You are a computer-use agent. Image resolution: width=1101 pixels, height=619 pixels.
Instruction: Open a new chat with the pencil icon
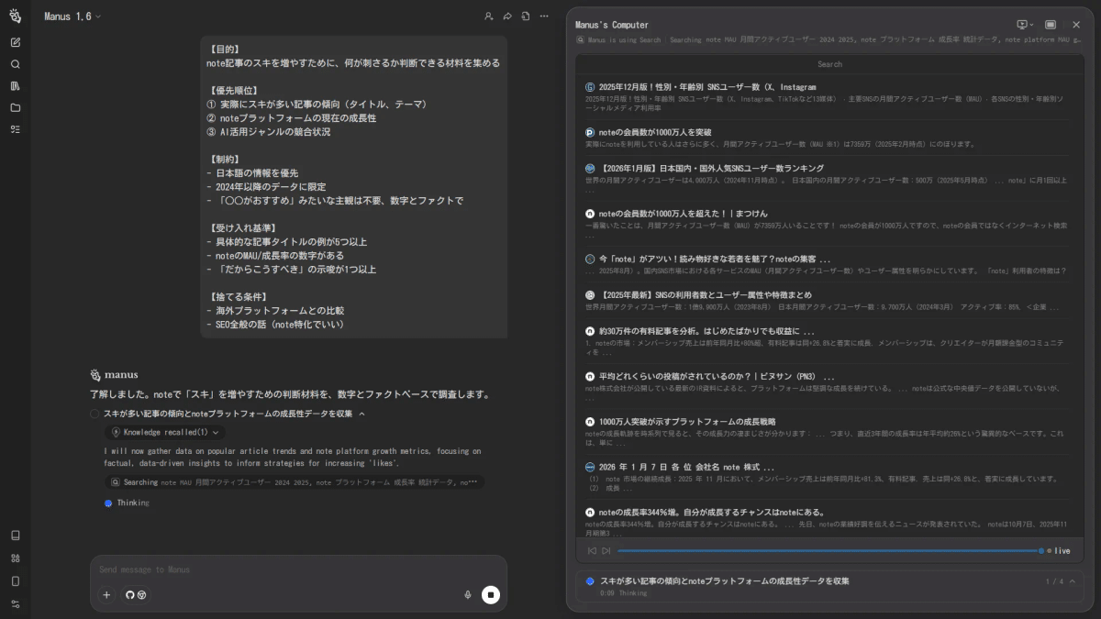tap(15, 41)
